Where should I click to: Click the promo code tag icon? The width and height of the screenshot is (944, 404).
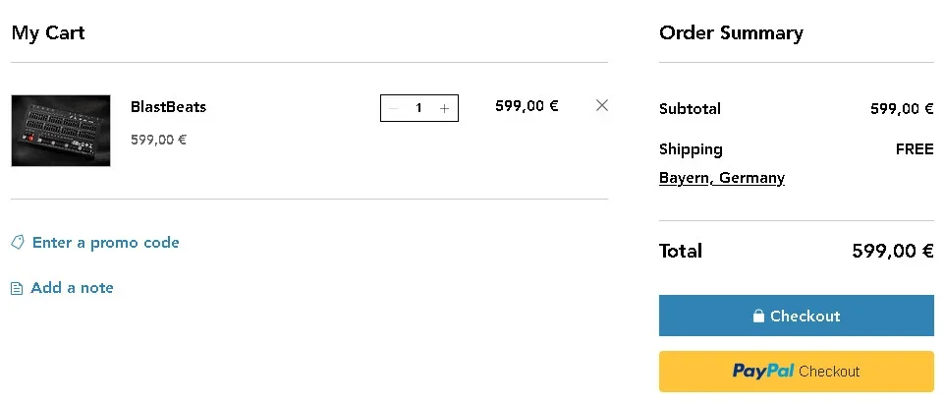(x=18, y=242)
